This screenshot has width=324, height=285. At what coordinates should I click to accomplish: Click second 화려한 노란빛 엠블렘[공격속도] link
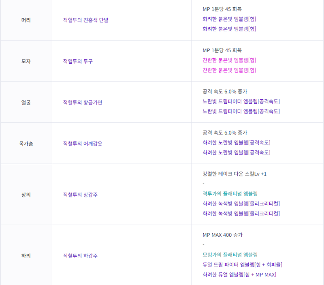pyautogui.click(x=237, y=152)
